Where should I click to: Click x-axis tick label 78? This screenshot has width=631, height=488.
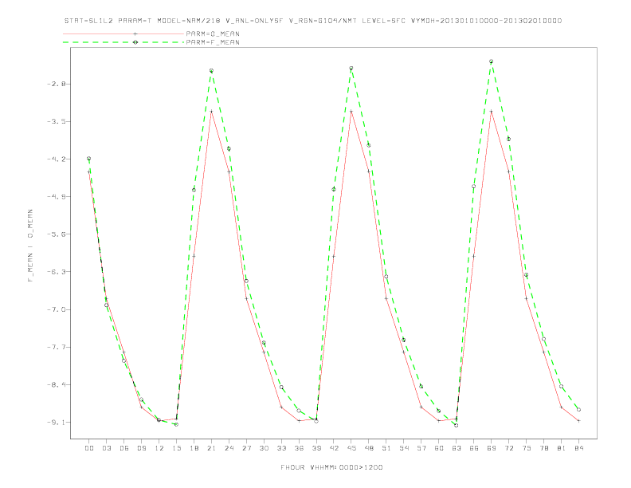(x=543, y=448)
